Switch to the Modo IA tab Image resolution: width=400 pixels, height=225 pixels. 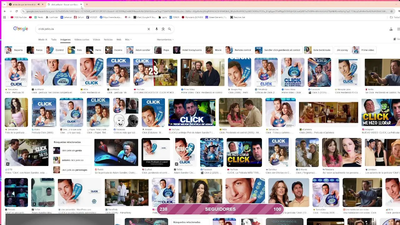[43, 40]
